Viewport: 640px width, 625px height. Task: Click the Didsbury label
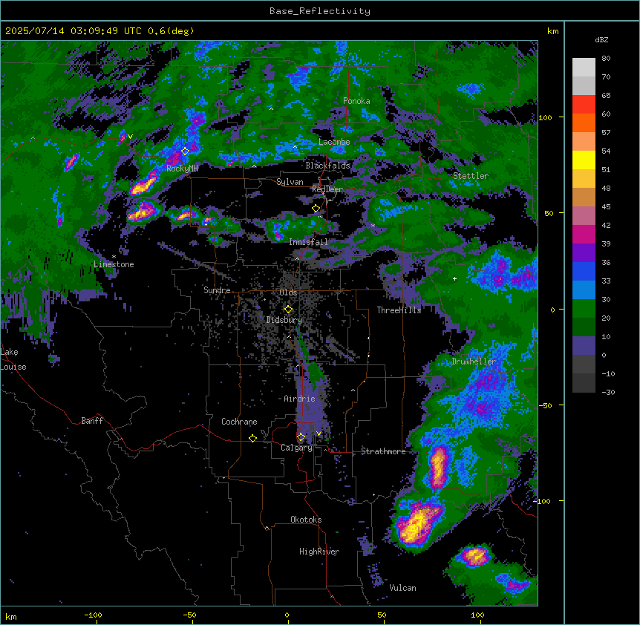pyautogui.click(x=284, y=320)
